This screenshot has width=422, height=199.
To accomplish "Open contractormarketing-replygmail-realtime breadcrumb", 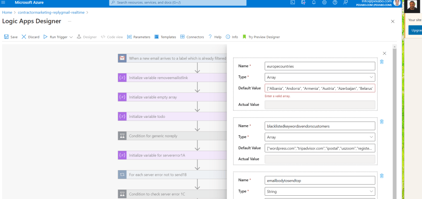I will 51,12.
